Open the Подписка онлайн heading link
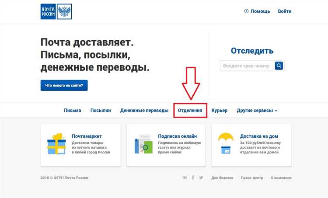 pyautogui.click(x=178, y=136)
